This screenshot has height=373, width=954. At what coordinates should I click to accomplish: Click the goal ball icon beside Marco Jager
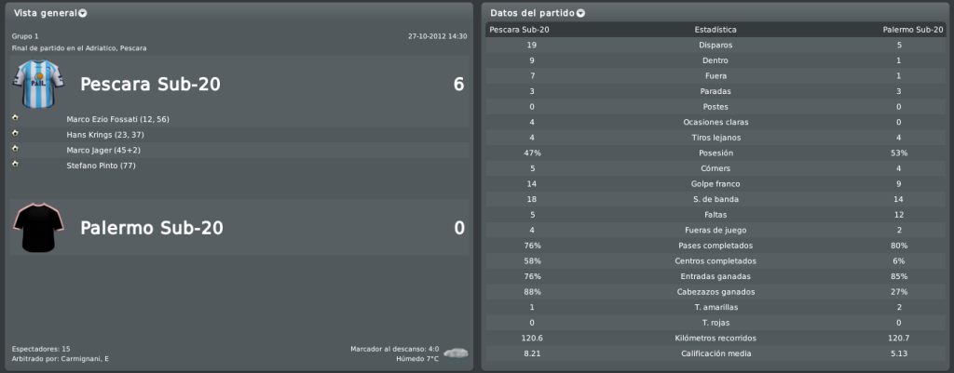point(15,148)
